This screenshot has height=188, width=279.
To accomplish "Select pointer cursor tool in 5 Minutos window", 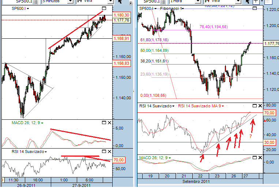I will pyautogui.click(x=120, y=1).
